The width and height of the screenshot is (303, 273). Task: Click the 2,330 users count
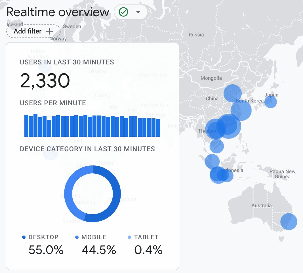(x=45, y=81)
